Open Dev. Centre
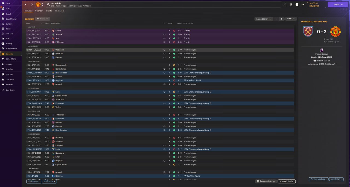This screenshot has width=350, height=187. [10, 90]
